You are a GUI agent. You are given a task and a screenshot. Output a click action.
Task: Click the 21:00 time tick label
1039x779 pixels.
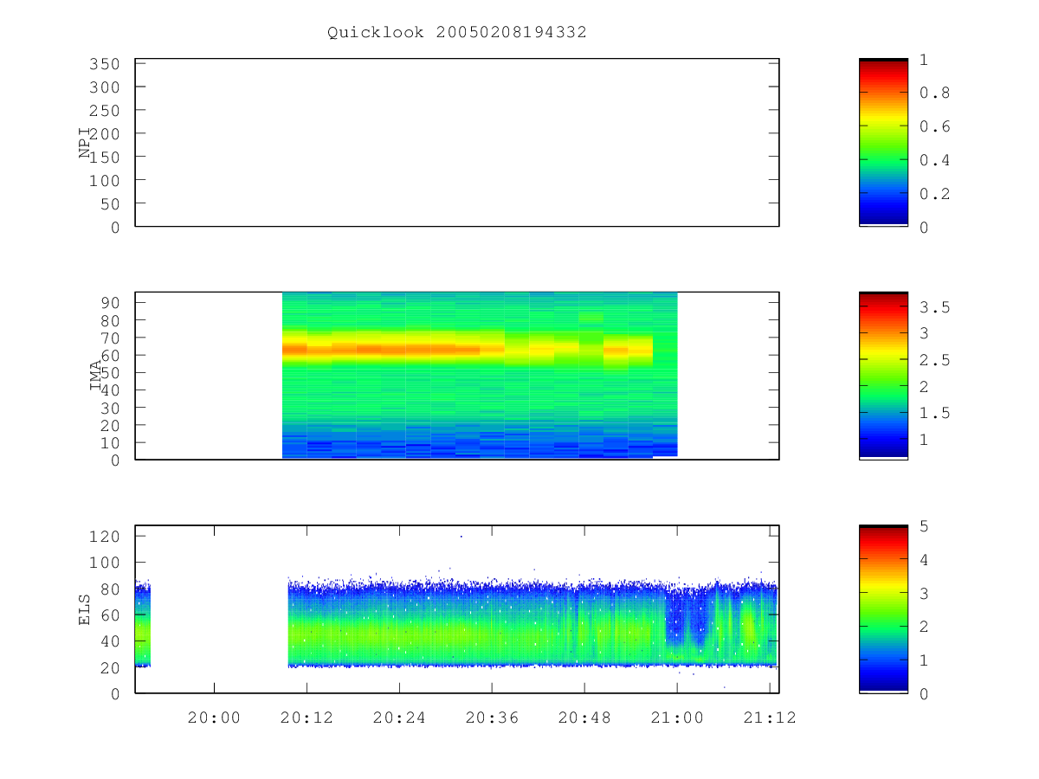[x=677, y=718]
